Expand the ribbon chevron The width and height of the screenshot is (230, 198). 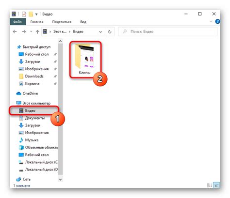coord(211,21)
